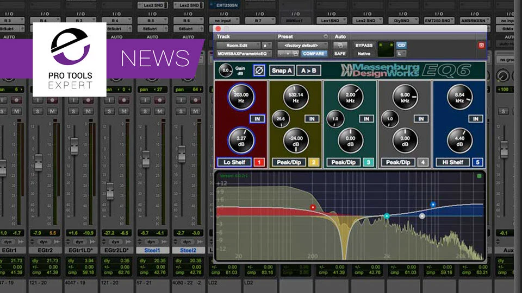Click the 8.54 kHz Hi Shelf frequency knob
Screen dimensions: 522x293
[459, 97]
